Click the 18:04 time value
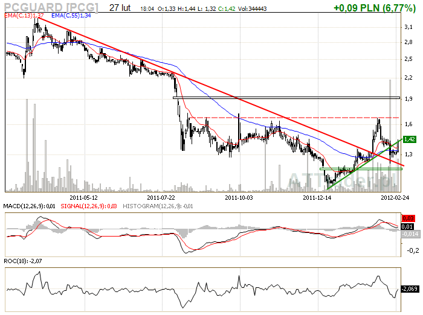 [x=147, y=9]
